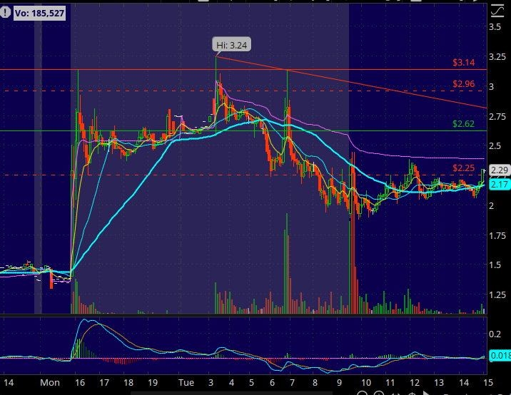This screenshot has height=395, width=511.
Task: Click the 19 hour label on time axis
Action: [x=153, y=383]
